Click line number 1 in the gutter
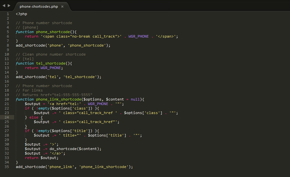Image resolution: width=290 pixels, height=177 pixels. 7,14
